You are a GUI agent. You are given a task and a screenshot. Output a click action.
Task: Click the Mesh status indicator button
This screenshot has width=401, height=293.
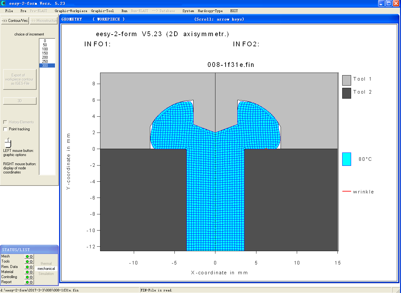click(29, 256)
